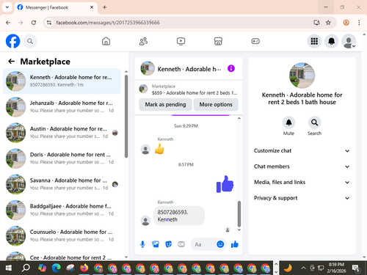Open a new browser tab
This screenshot has width=367, height=275.
104,7
